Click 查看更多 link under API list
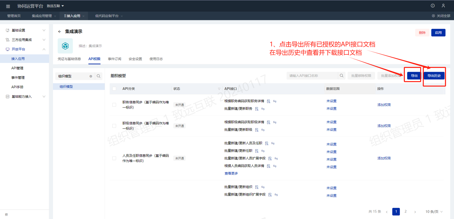The height and width of the screenshot is (219, 454). [x=231, y=173]
